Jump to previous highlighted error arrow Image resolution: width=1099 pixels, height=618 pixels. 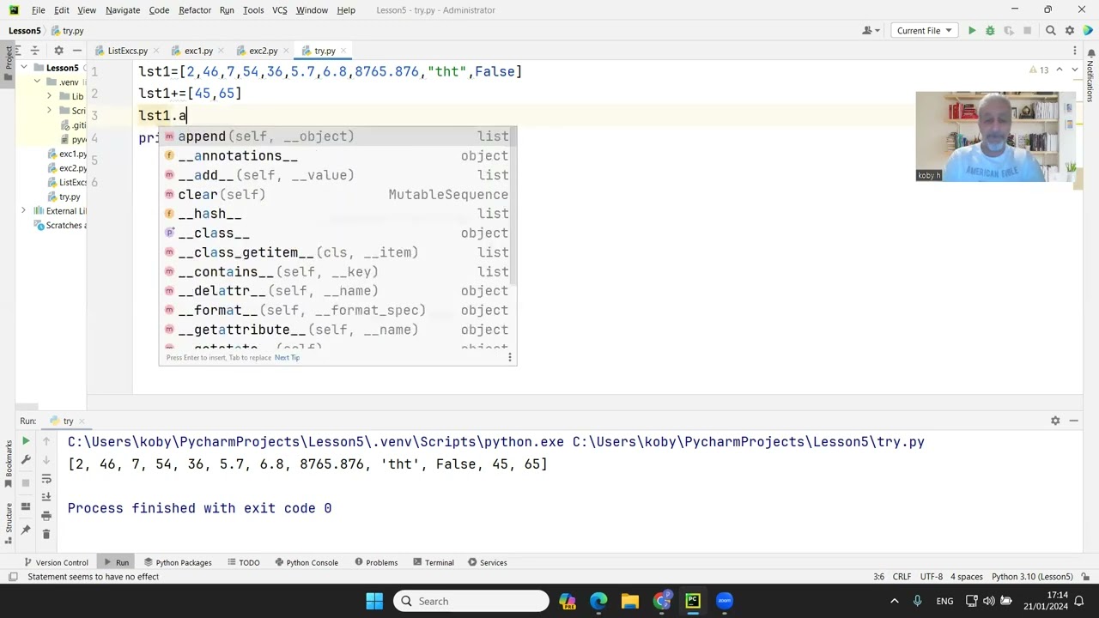click(x=1060, y=70)
